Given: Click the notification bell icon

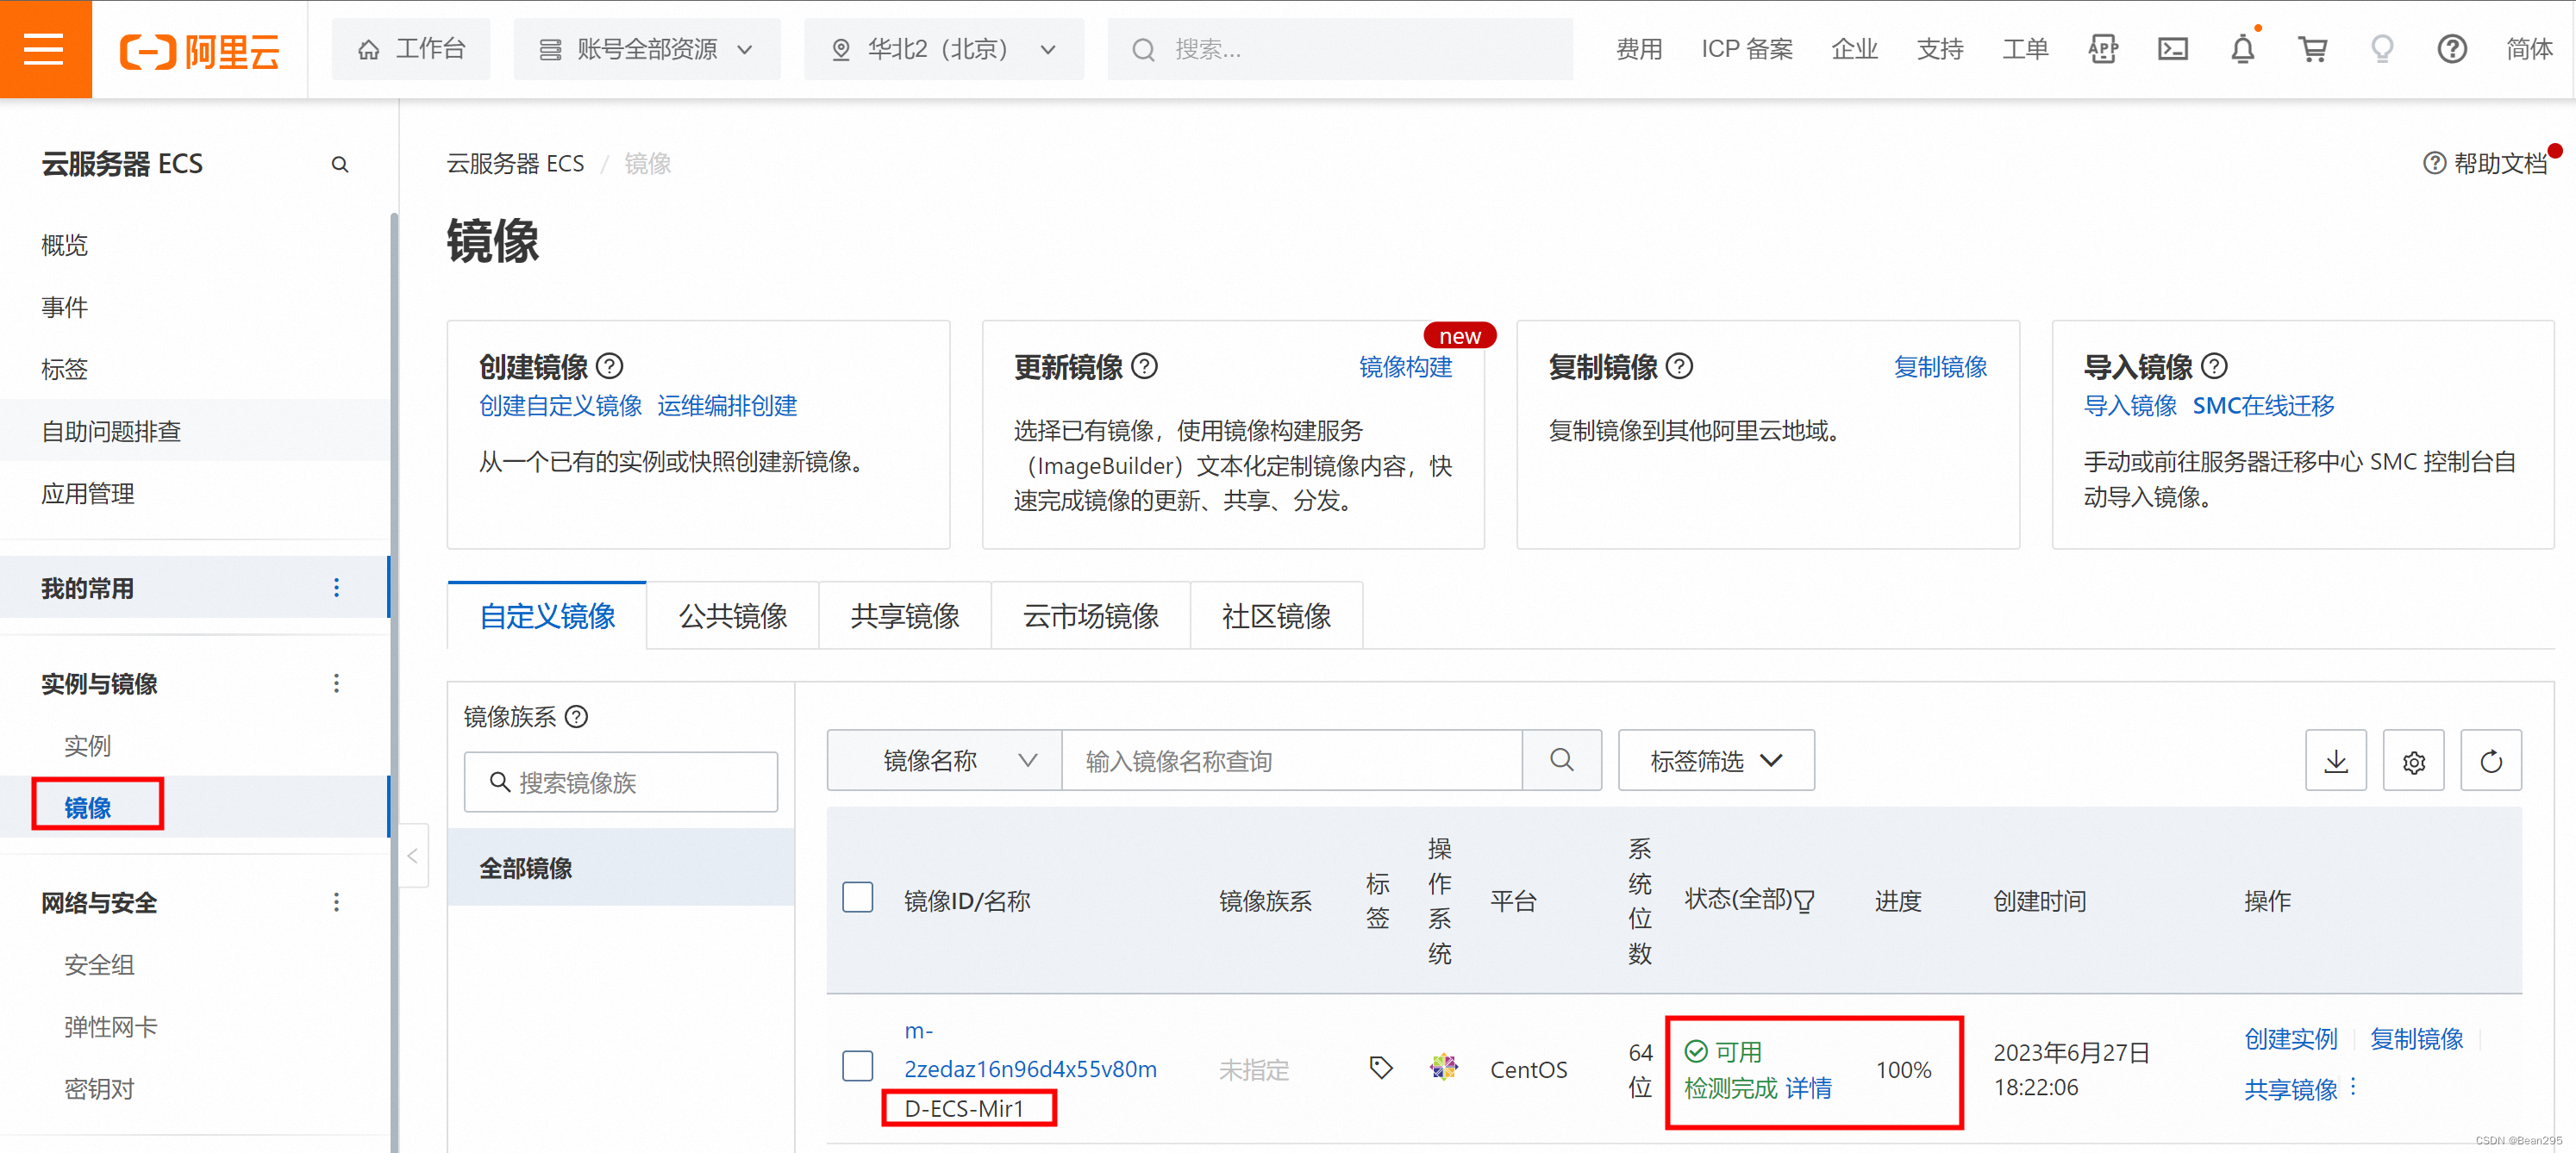Looking at the screenshot, I should [2242, 49].
